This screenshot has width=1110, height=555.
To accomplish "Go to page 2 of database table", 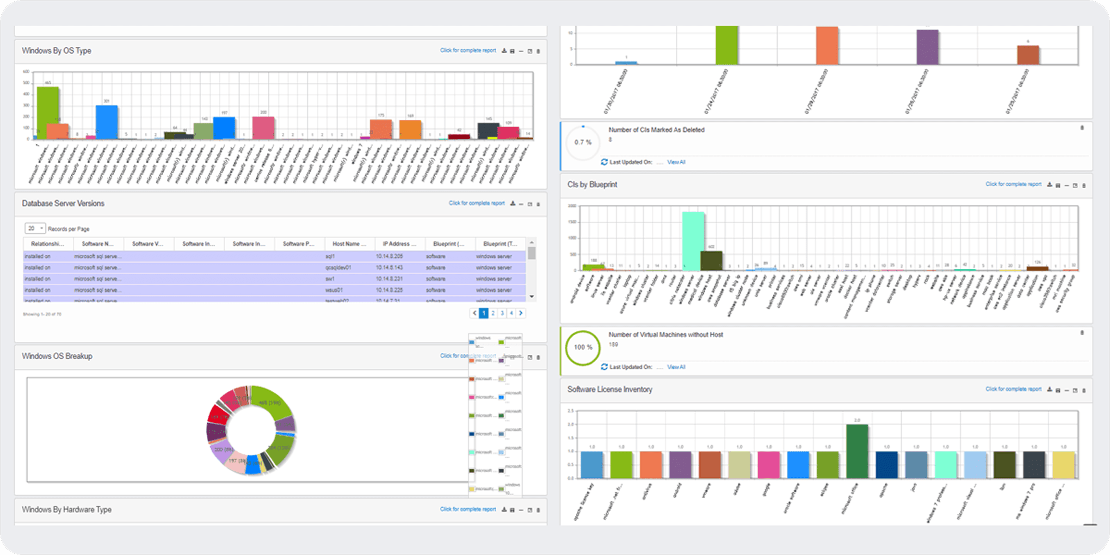I will (x=493, y=313).
